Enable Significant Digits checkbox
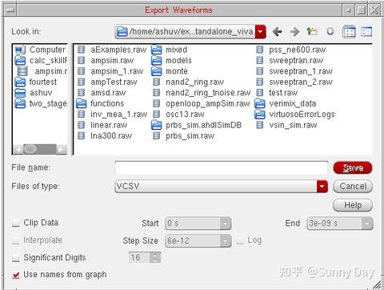This screenshot has height=290, width=384. pos(16,258)
